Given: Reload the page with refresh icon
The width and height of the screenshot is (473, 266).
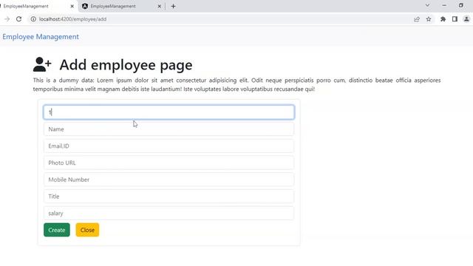Looking at the screenshot, I should (x=18, y=19).
